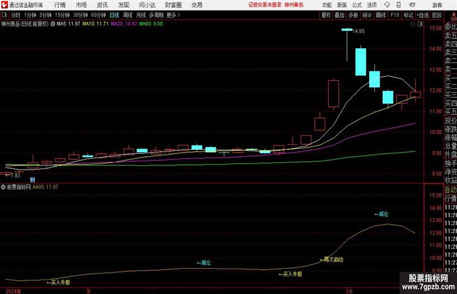Screen dimensions: 457x294
Task: Click the 2024年 date axis label
Action: (13, 291)
